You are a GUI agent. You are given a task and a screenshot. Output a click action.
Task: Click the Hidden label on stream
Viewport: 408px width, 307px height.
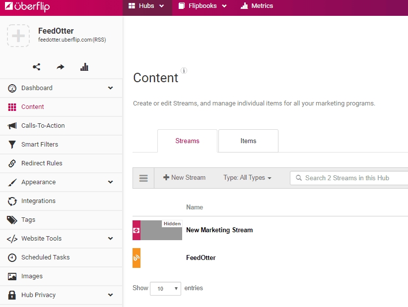(172, 224)
